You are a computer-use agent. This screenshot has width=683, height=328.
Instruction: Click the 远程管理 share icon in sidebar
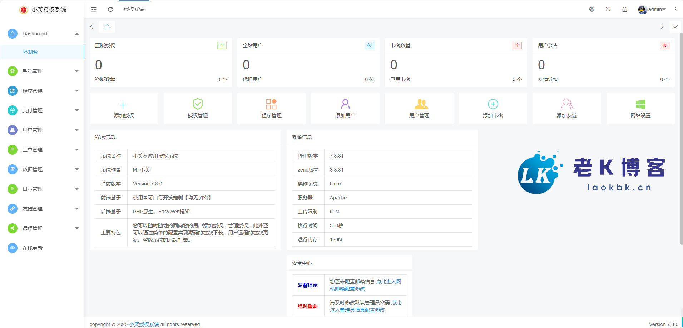tap(13, 228)
